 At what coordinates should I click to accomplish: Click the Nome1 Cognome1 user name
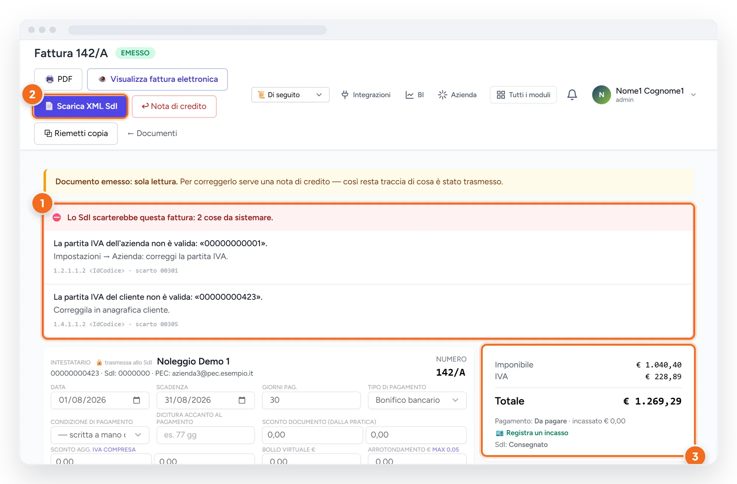(x=650, y=91)
